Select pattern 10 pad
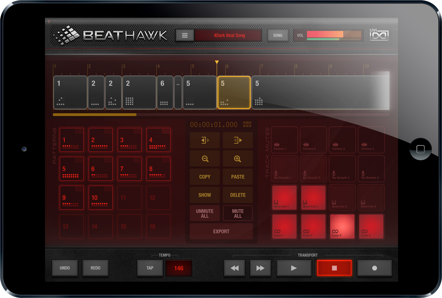Viewport: 442px width, 298px height. pyautogui.click(x=100, y=197)
